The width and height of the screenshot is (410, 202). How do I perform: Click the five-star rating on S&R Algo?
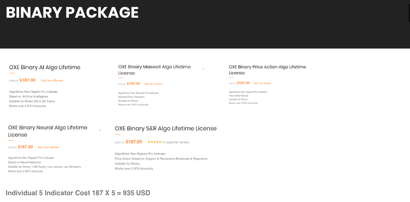pyautogui.click(x=154, y=142)
